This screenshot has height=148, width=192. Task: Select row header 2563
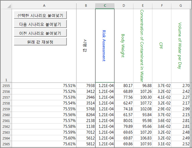pos(6,132)
